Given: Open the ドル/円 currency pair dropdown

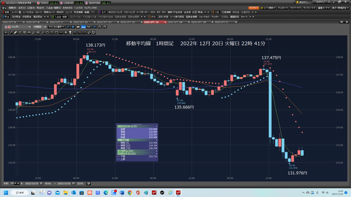Looking at the screenshot, I should tap(18, 27).
